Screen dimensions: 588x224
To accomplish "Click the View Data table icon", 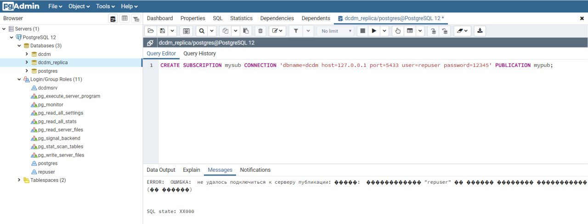I will [x=186, y=31].
